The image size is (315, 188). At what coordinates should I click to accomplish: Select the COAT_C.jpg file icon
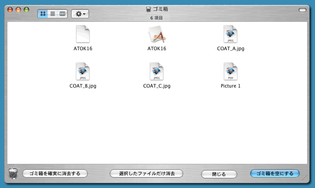(157, 71)
